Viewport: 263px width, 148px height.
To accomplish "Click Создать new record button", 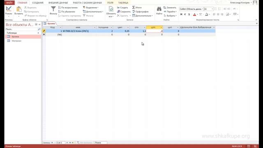I will pos(122,7).
